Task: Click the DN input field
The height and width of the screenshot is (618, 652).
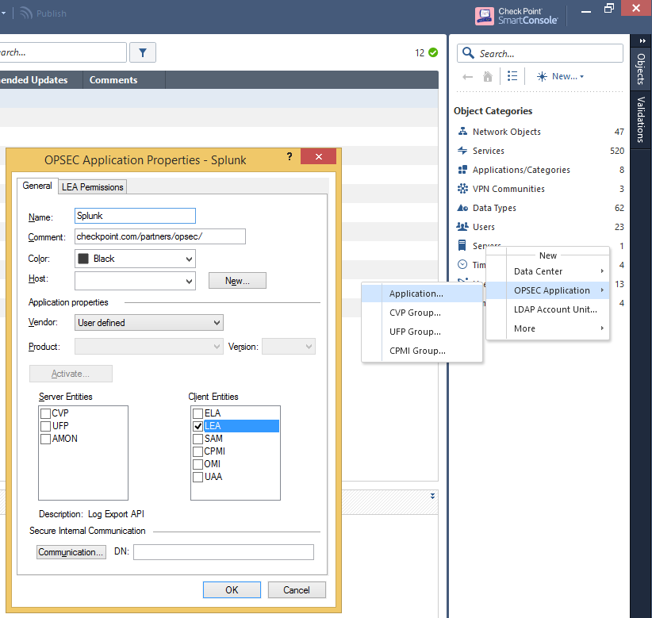Action: coord(224,552)
